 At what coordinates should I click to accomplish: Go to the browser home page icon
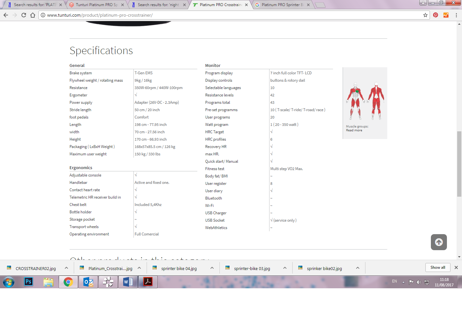33,15
